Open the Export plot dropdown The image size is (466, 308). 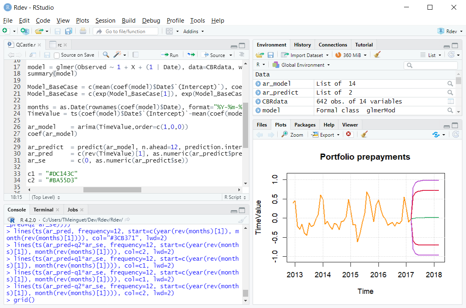(325, 135)
